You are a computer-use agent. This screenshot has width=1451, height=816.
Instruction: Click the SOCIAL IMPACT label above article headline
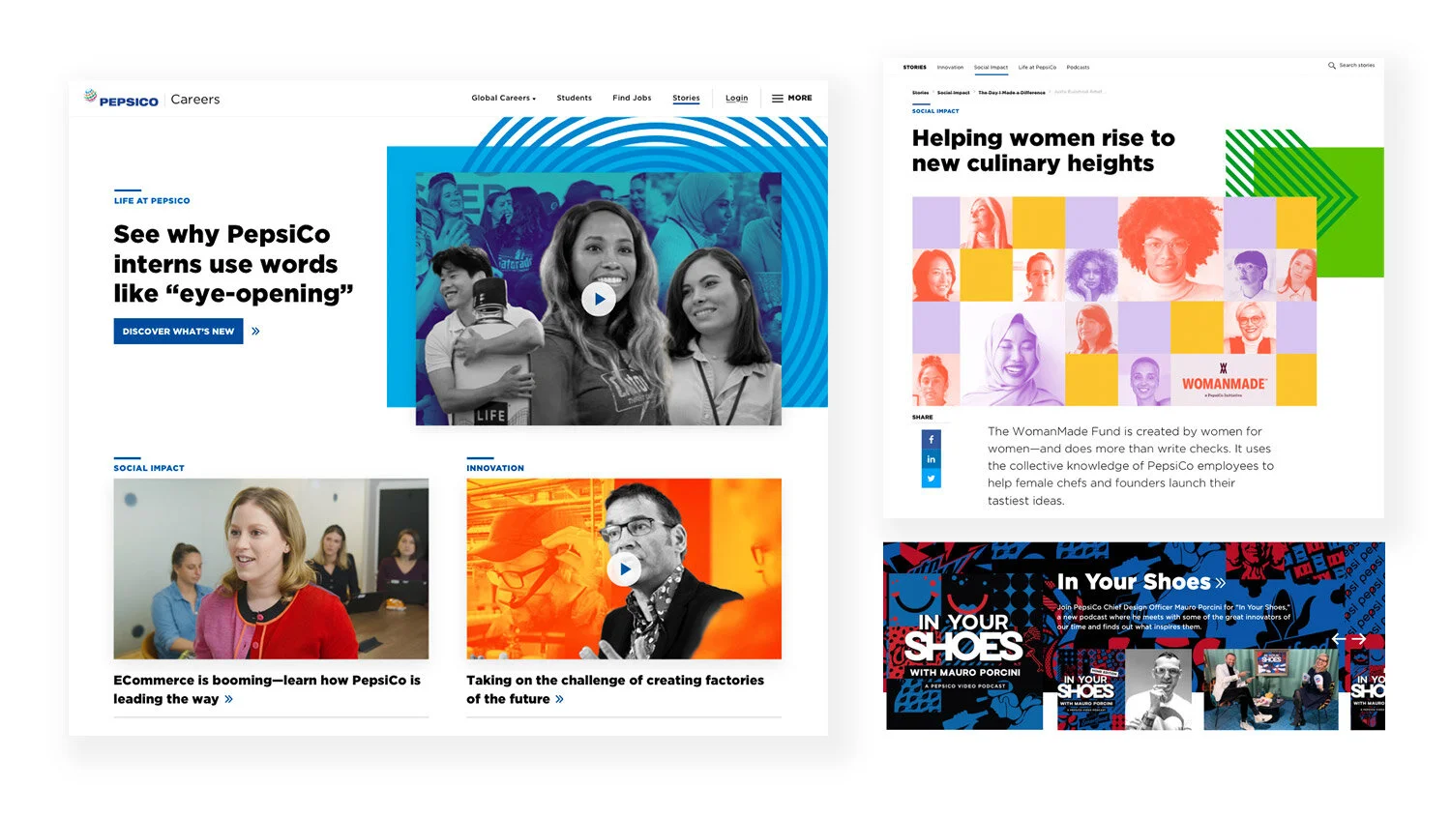coord(935,111)
